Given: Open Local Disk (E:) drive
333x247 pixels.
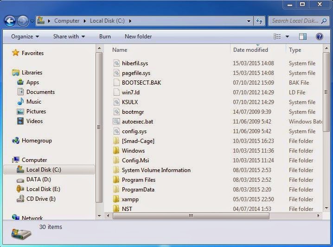Looking at the screenshot, I should 43,189.
